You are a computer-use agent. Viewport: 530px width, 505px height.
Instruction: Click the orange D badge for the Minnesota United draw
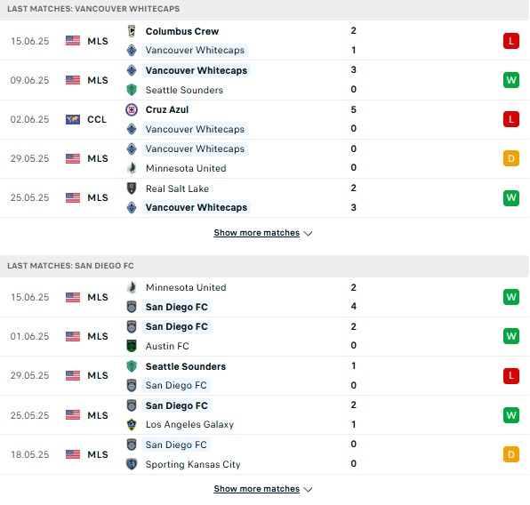pos(511,158)
